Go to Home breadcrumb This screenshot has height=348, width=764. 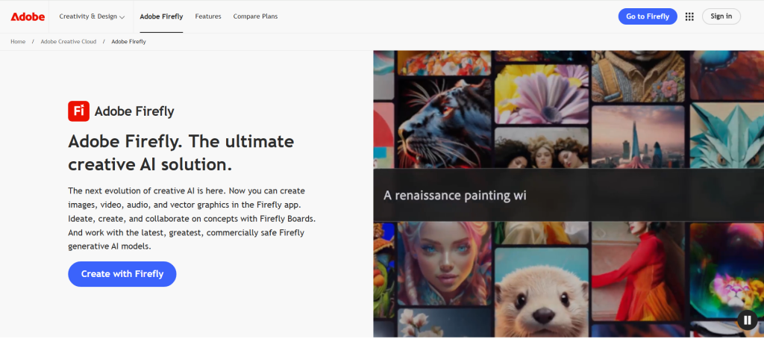point(18,42)
